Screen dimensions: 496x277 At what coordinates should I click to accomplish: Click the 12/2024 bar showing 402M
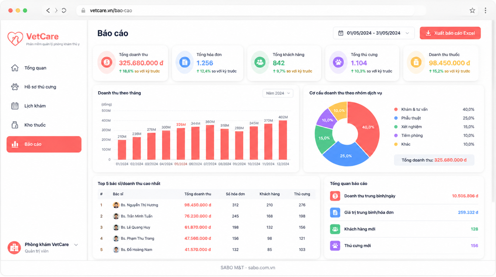283,140
